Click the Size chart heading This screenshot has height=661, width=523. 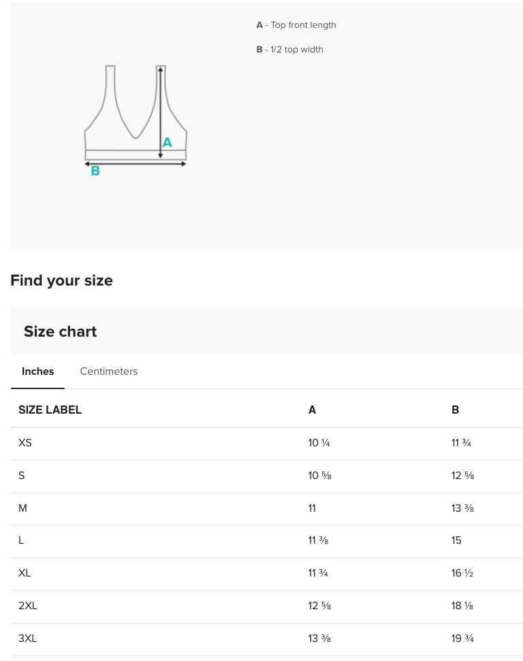point(60,332)
